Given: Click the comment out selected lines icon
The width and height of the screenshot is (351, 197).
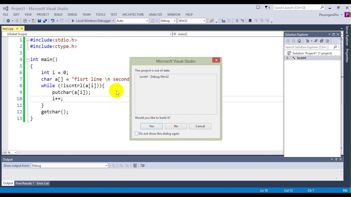Looking at the screenshot, I should pos(237,21).
